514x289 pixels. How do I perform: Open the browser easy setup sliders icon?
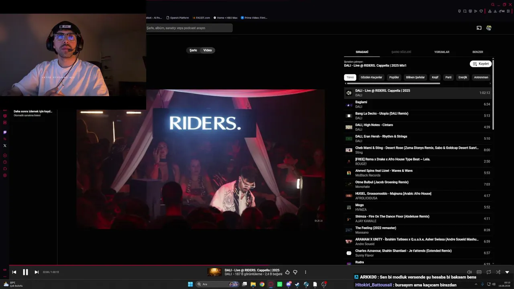point(509,11)
